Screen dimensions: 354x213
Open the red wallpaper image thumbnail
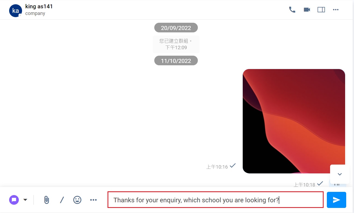coord(294,121)
